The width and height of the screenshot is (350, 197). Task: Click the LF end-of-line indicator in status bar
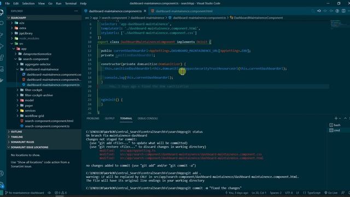(297, 193)
